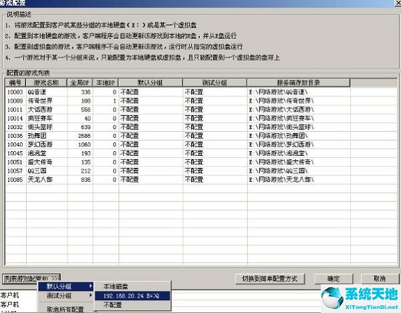The height and width of the screenshot is (313, 401).
Task: Select game ID 10032
Action: coord(15,127)
